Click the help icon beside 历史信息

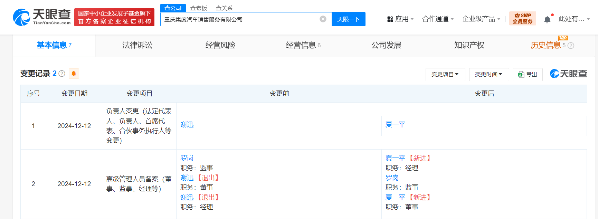[x=571, y=46]
